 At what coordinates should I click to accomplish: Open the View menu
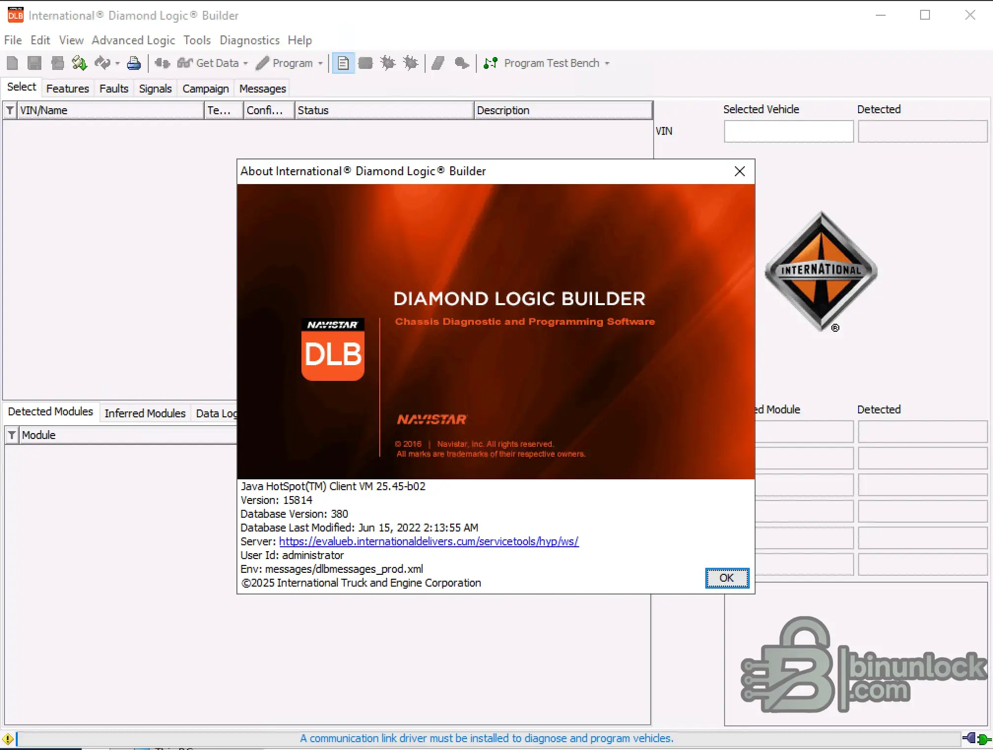pyautogui.click(x=71, y=40)
